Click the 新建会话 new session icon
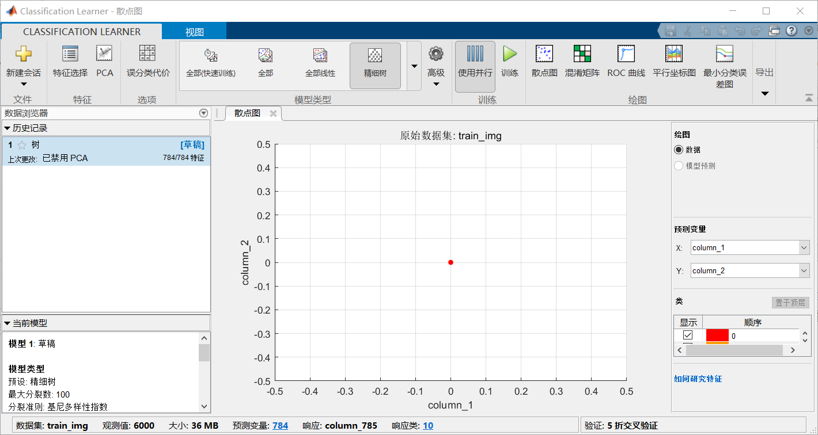 tap(23, 54)
